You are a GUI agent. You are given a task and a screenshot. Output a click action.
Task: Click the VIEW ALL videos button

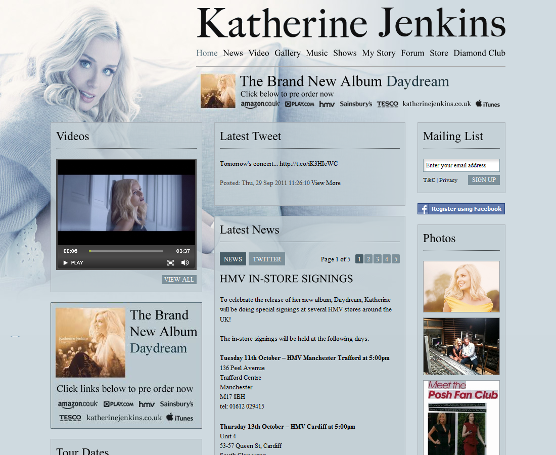click(179, 280)
